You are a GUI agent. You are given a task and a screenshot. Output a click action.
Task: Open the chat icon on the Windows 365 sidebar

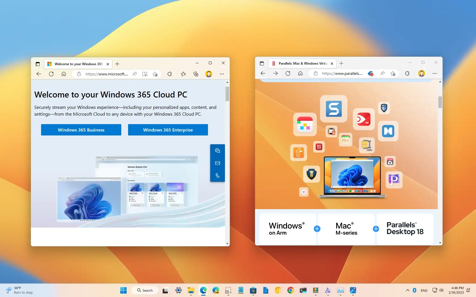click(217, 150)
